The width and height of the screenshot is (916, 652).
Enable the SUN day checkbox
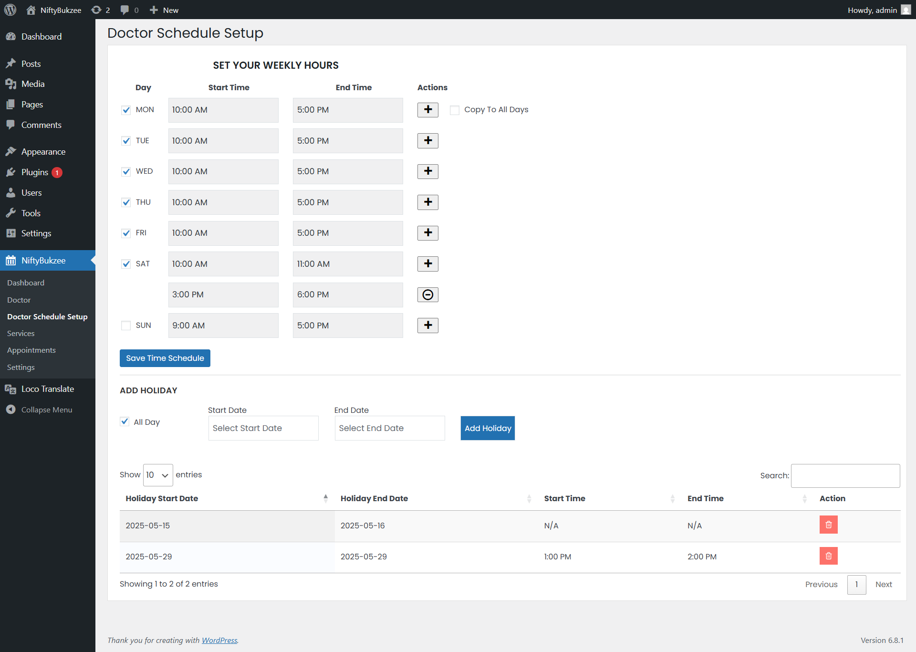(126, 326)
